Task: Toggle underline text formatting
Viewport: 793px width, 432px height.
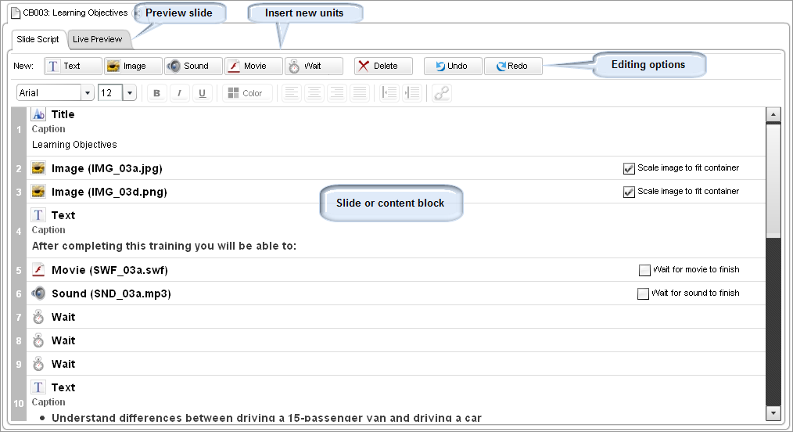Action: 203,93
